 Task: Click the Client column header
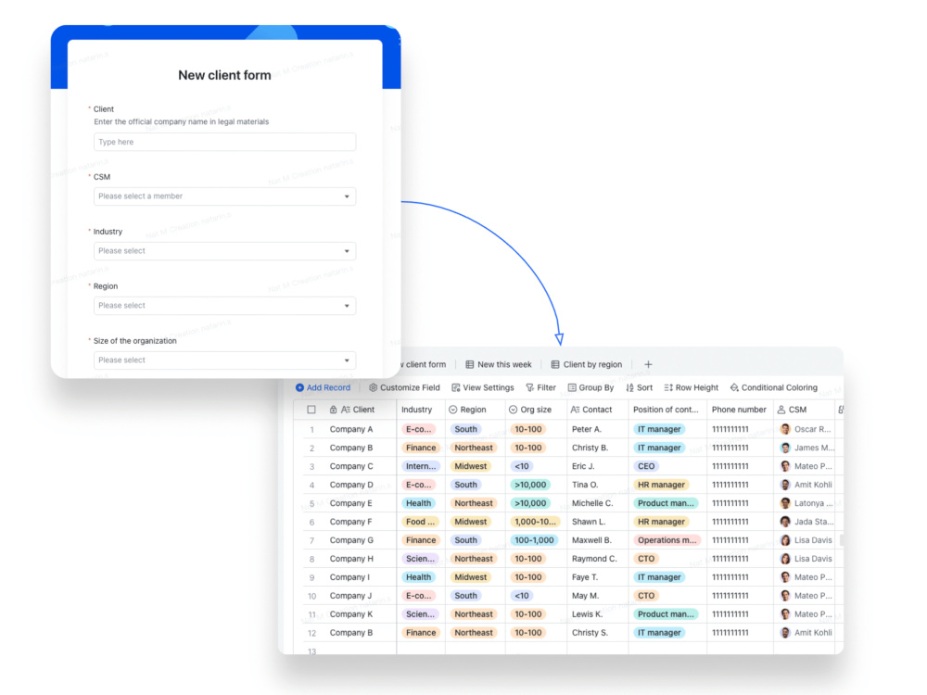(x=358, y=410)
